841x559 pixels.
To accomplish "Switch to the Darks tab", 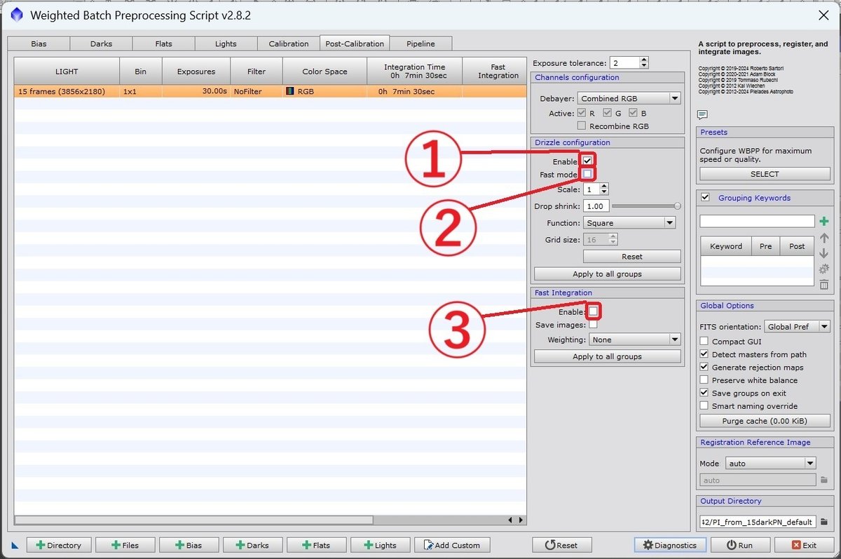I will pos(101,43).
